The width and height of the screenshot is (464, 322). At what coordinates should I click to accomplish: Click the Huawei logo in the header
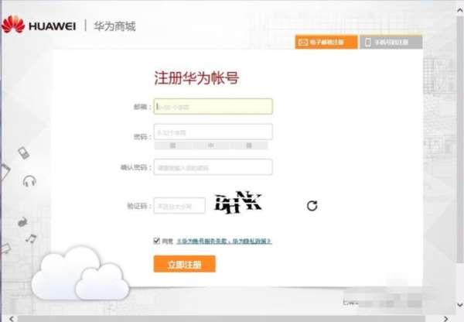point(39,25)
